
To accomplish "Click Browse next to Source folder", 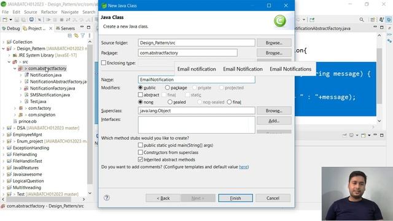I will pyautogui.click(x=274, y=42).
